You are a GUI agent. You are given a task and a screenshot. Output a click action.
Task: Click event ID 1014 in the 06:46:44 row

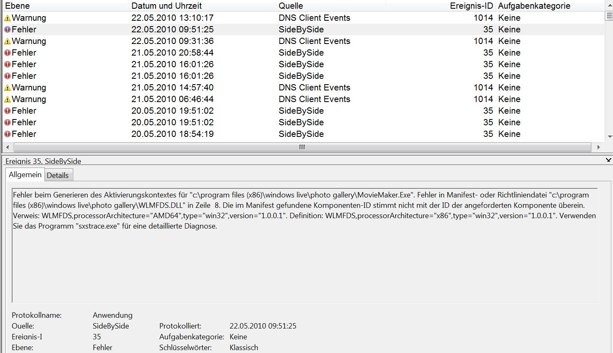coord(483,99)
